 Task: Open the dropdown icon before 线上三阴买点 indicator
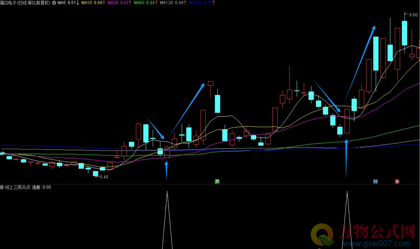(x=2, y=187)
